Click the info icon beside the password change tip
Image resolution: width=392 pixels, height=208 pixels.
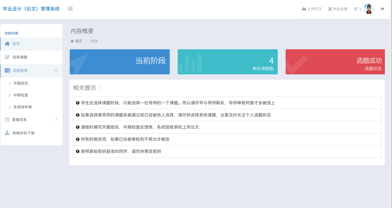(x=77, y=151)
